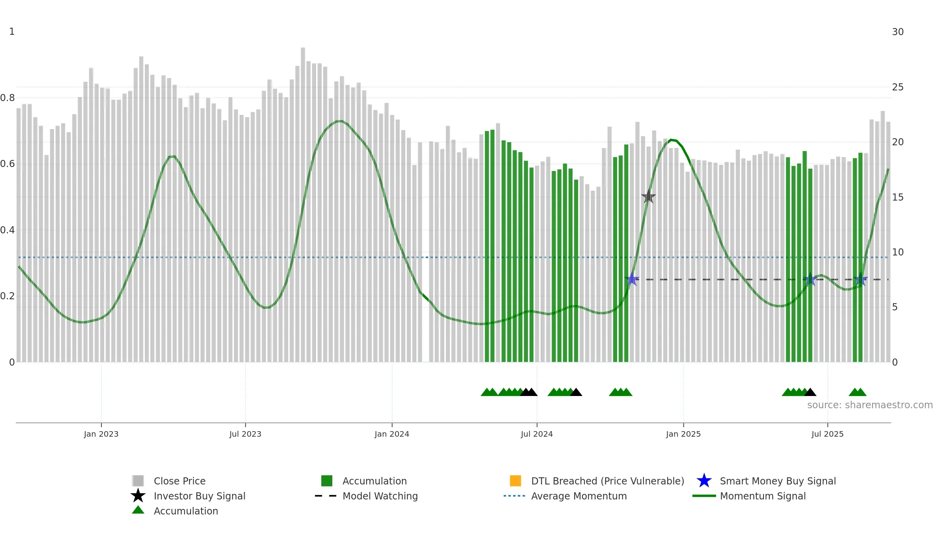The image size is (947, 533).
Task: Click the Investor Buy Signal legend label
Action: (200, 496)
